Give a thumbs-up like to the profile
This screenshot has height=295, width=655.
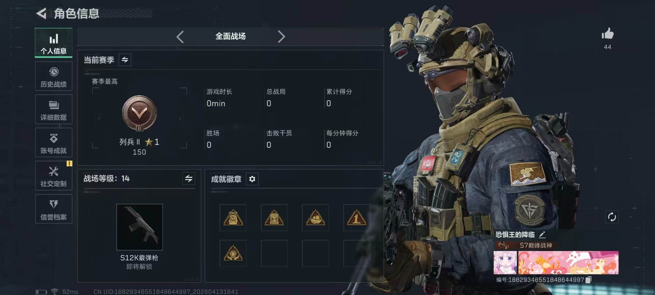607,34
